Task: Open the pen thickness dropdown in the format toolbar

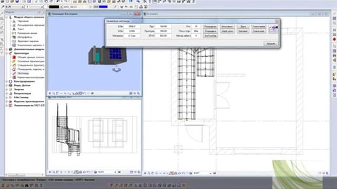Action: tap(22, 7)
